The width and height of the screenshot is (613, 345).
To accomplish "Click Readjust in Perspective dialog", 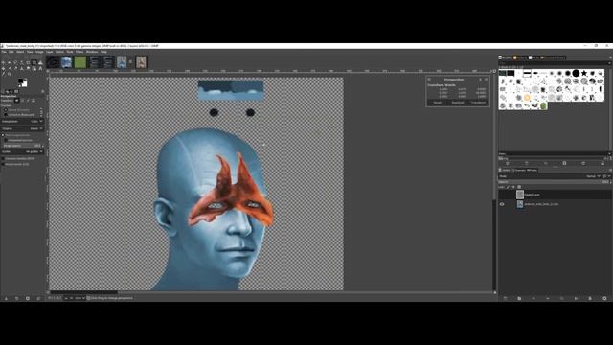I will pos(458,103).
